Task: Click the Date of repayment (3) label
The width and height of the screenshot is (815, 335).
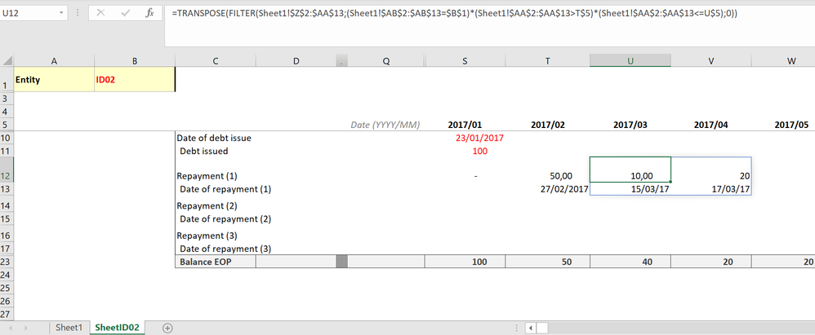Action: 225,249
